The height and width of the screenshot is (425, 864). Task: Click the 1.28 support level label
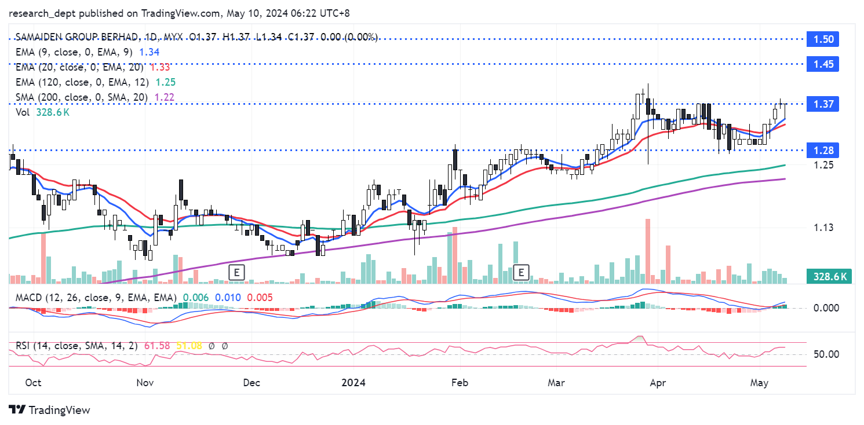[x=823, y=151]
